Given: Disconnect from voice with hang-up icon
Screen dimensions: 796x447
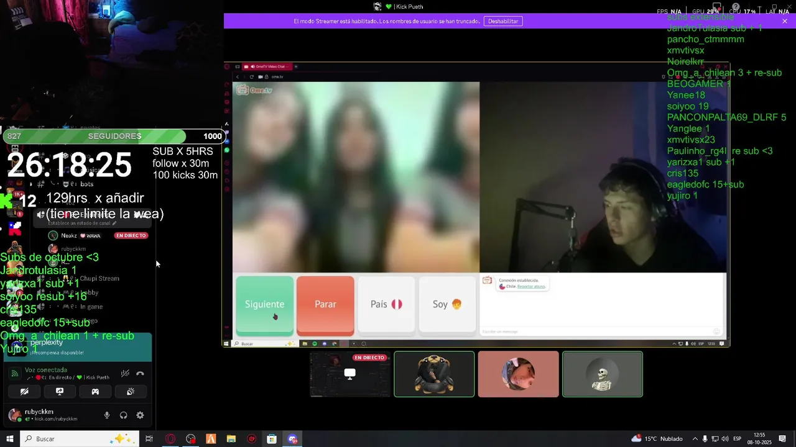Looking at the screenshot, I should click(141, 373).
